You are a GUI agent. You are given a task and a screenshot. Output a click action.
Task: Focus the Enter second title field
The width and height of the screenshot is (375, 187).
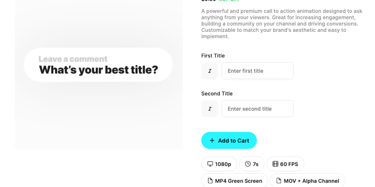tap(257, 109)
